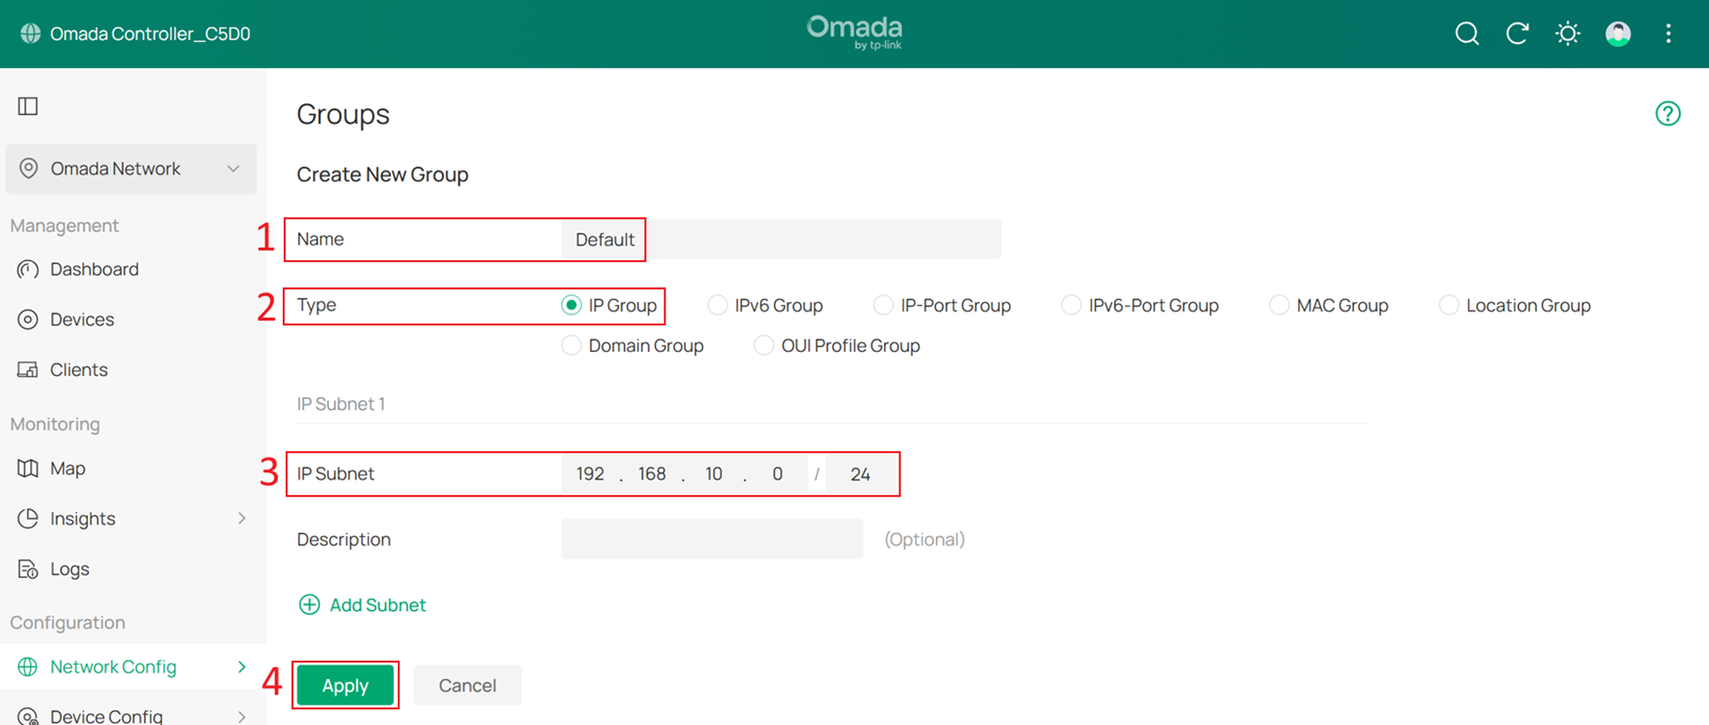Click the green Apply button
Viewport: 1709px width, 725px height.
pyautogui.click(x=345, y=685)
